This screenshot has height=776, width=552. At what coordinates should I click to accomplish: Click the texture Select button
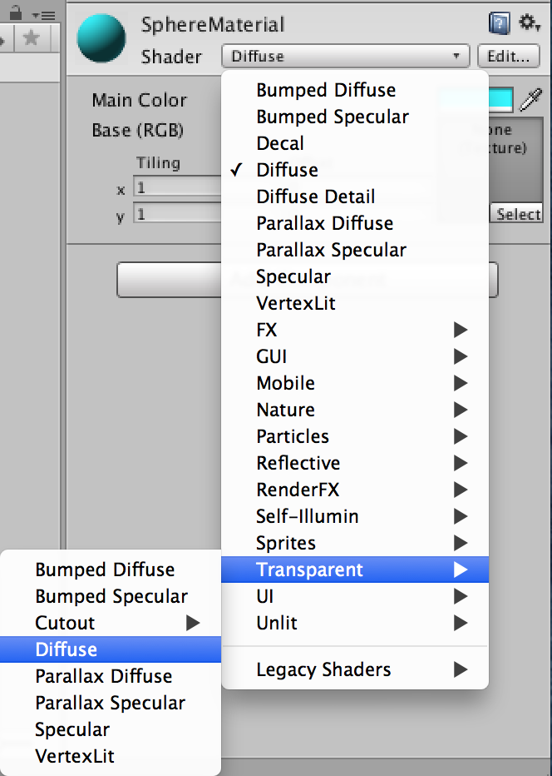tap(517, 214)
